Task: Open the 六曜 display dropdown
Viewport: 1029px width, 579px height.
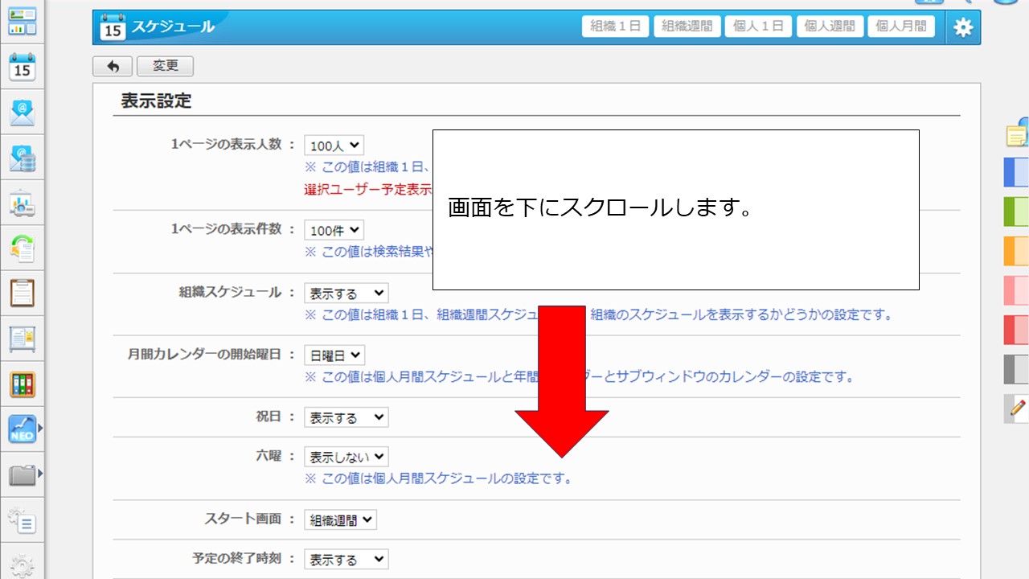Action: [346, 457]
